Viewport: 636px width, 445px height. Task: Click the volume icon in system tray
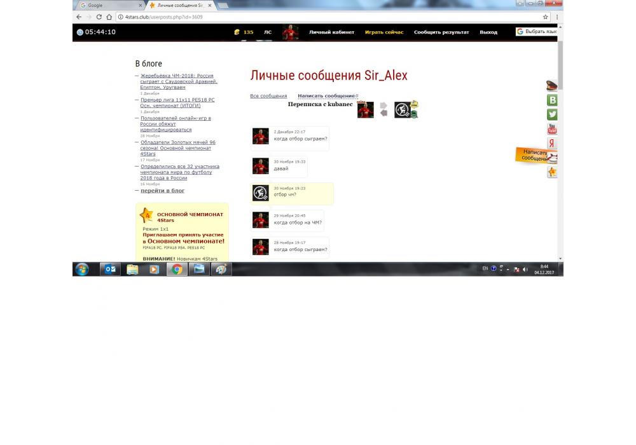[525, 269]
